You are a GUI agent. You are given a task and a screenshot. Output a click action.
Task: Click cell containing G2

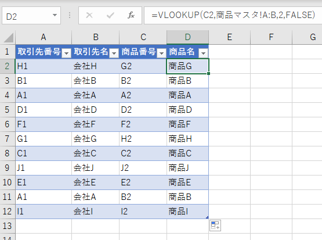click(x=143, y=66)
